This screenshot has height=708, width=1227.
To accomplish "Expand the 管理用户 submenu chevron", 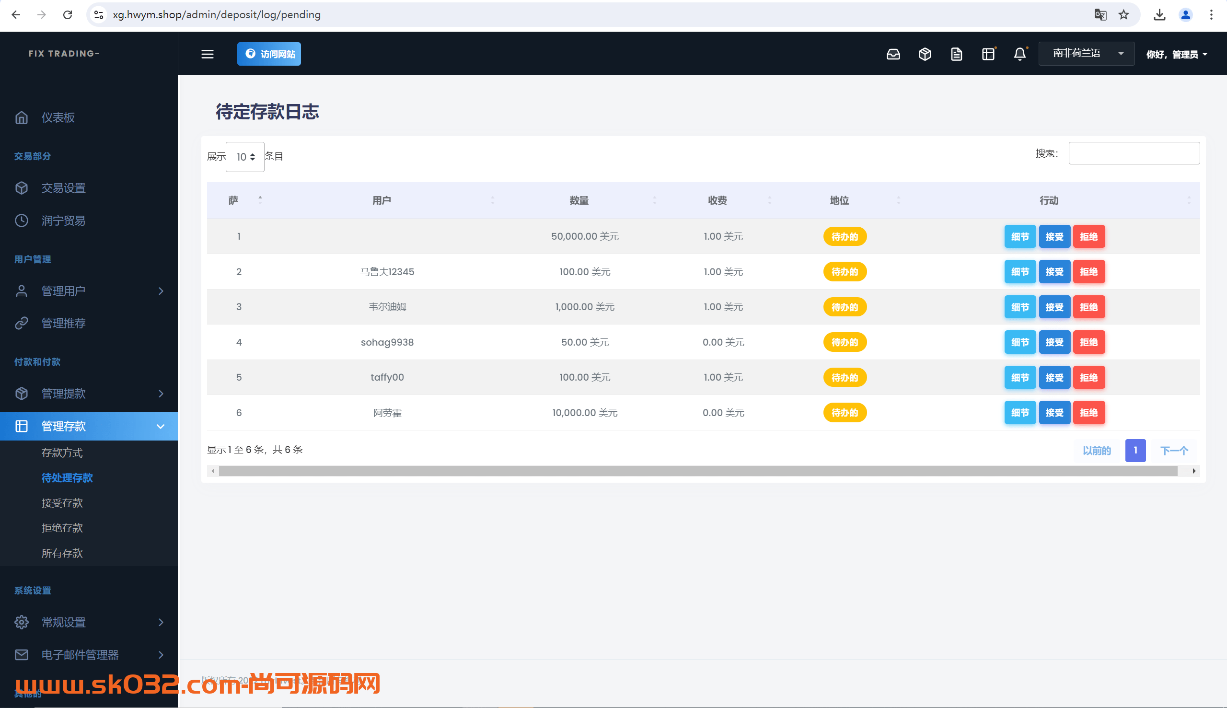I will tap(161, 291).
